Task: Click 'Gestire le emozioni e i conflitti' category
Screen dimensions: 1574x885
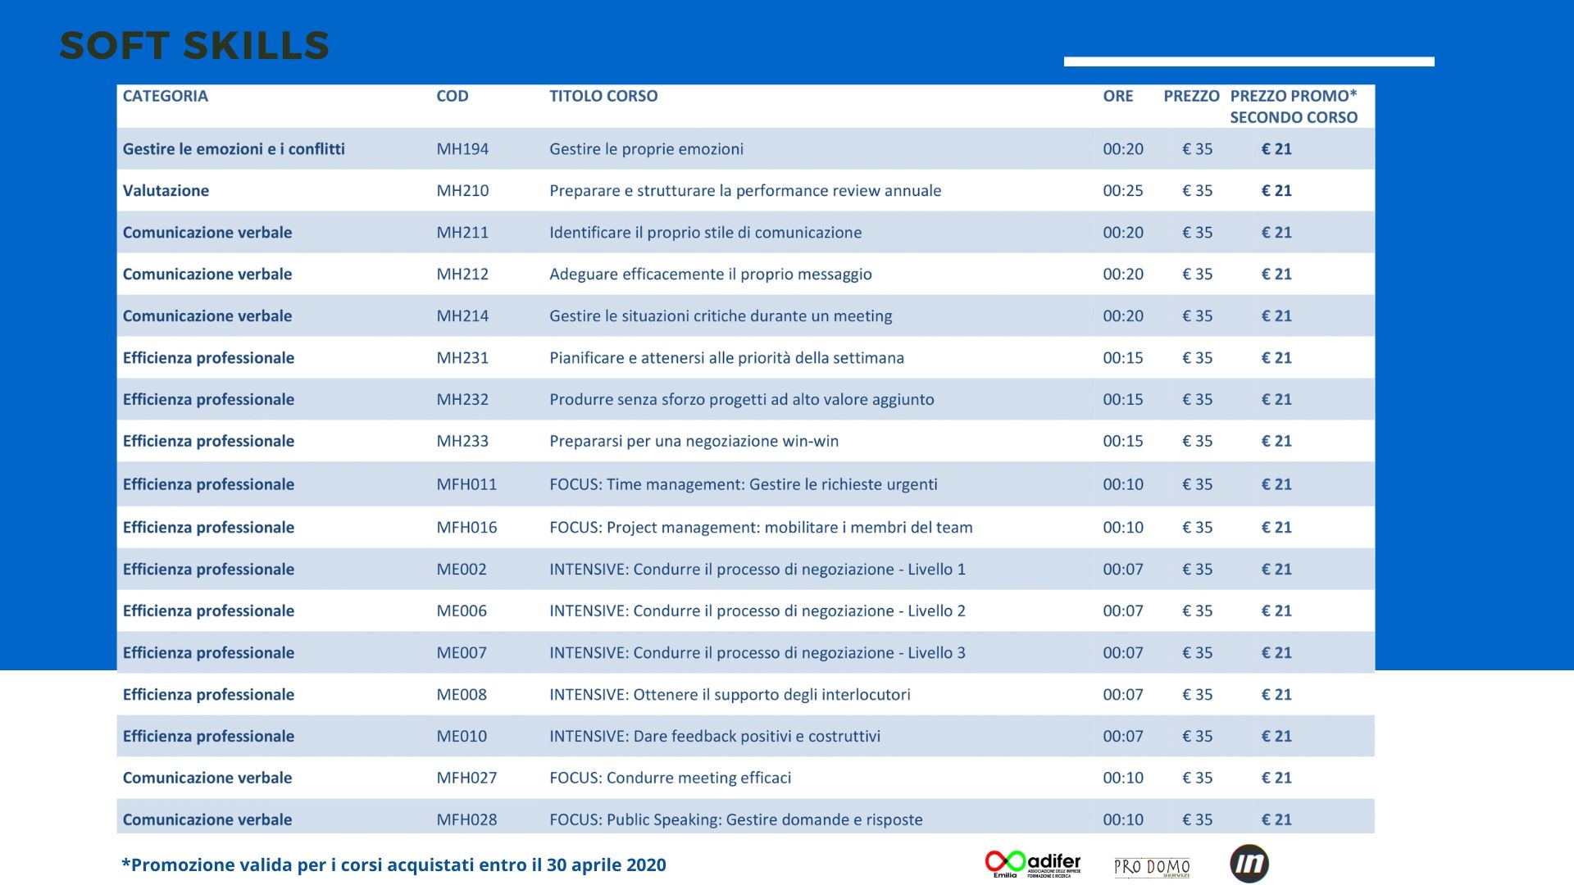Action: click(234, 149)
